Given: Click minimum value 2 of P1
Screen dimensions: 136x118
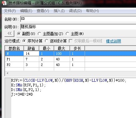Looking at the screenshot, I should pyautogui.click(x=46, y=59).
